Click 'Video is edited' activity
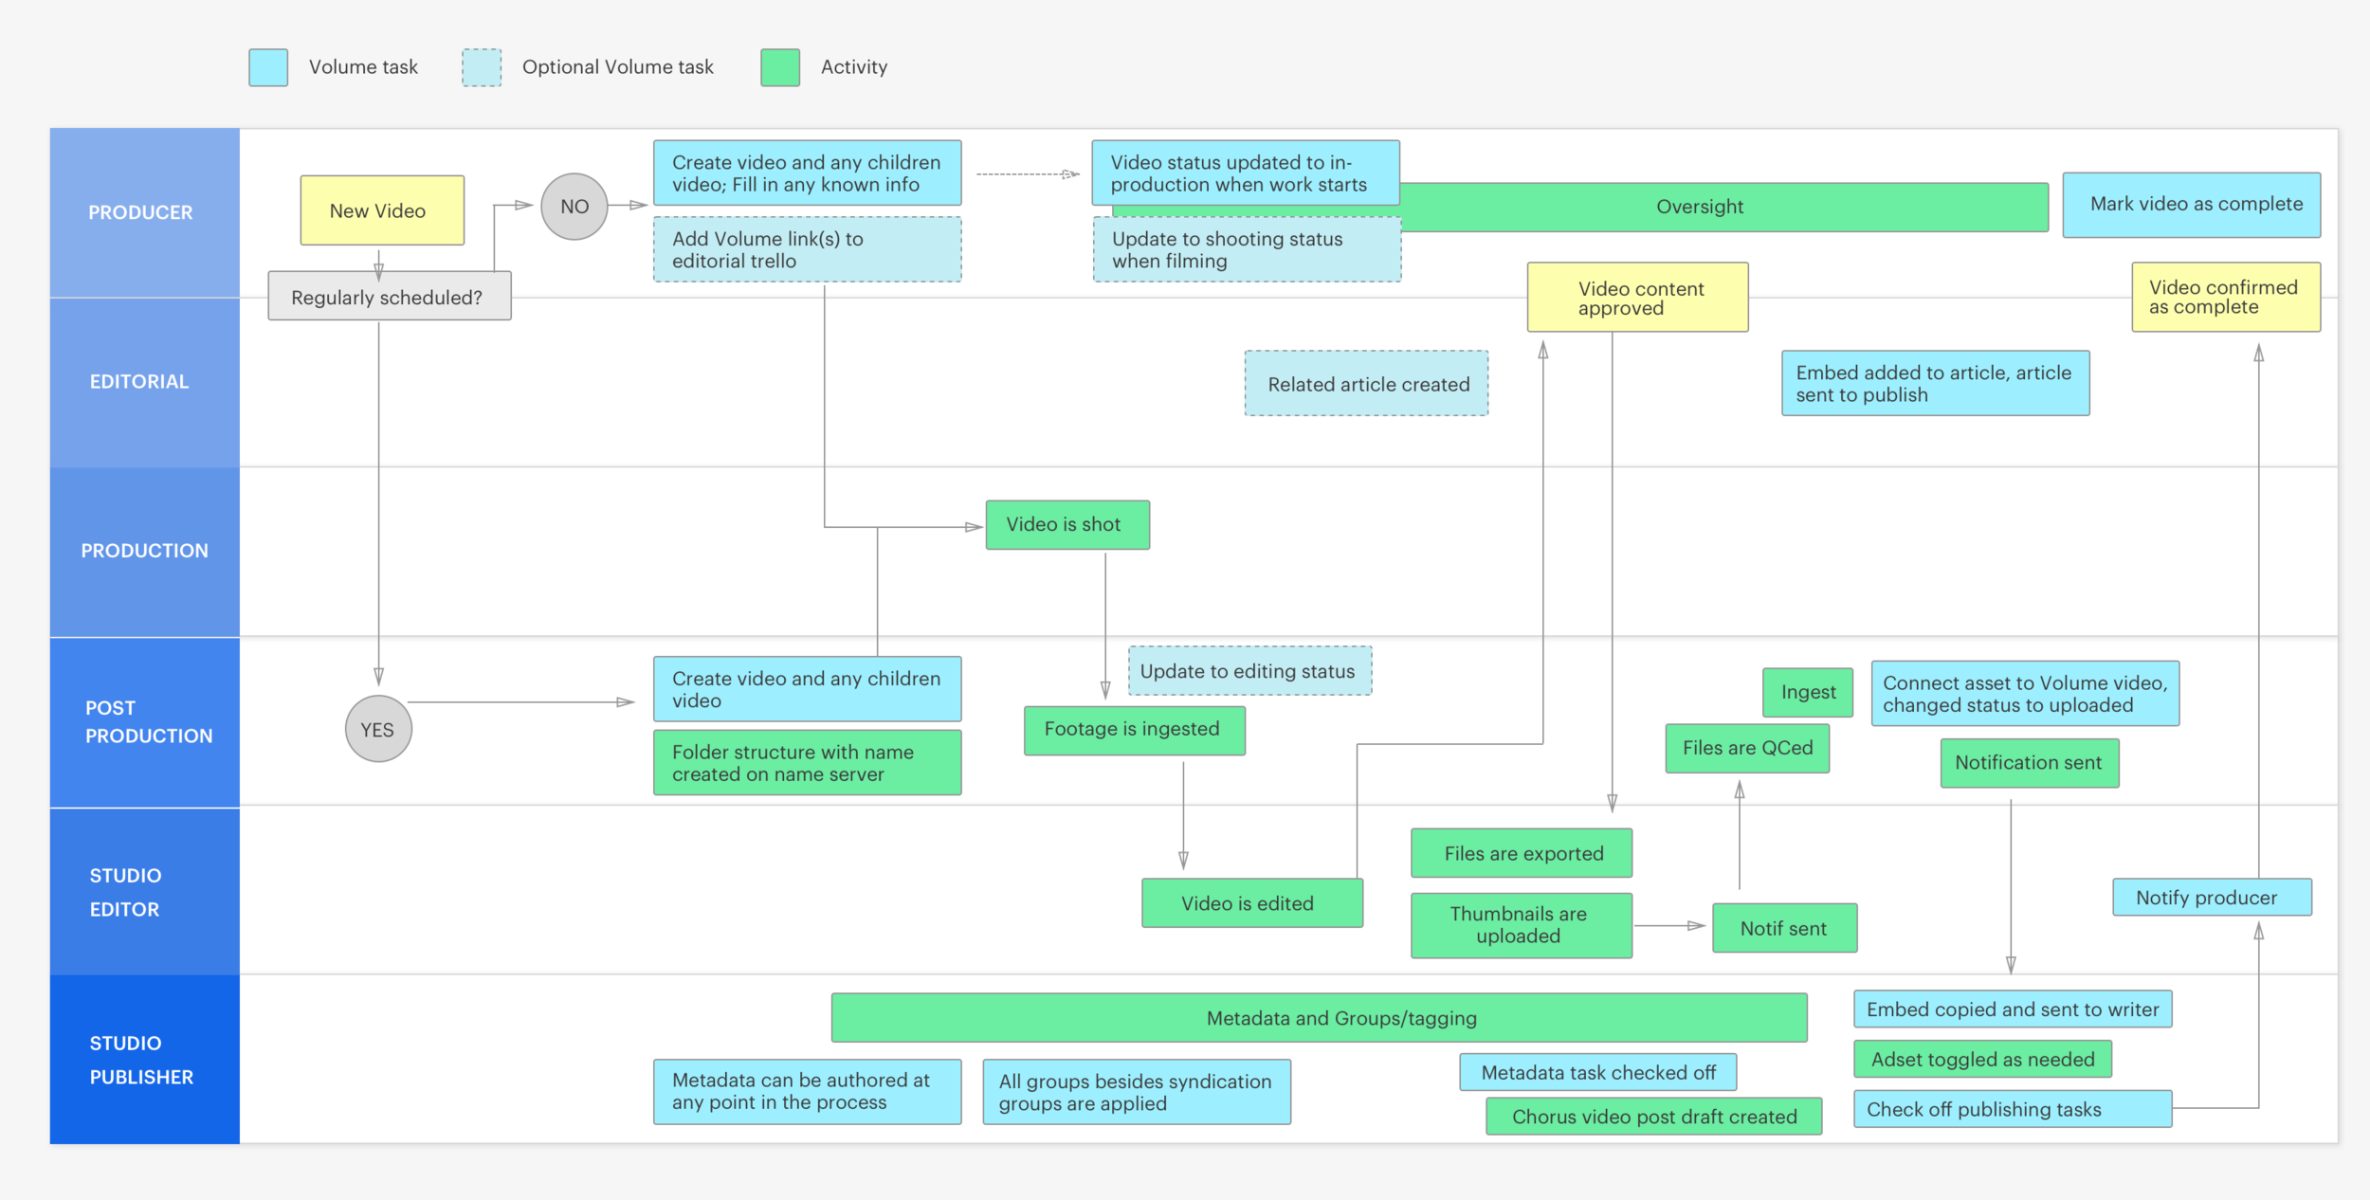Viewport: 2370px width, 1200px height. point(1252,903)
